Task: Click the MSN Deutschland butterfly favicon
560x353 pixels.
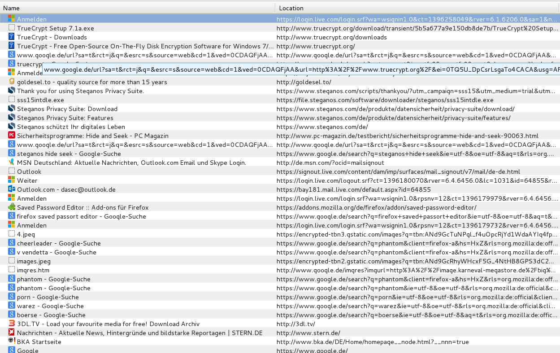Action: tap(12, 163)
